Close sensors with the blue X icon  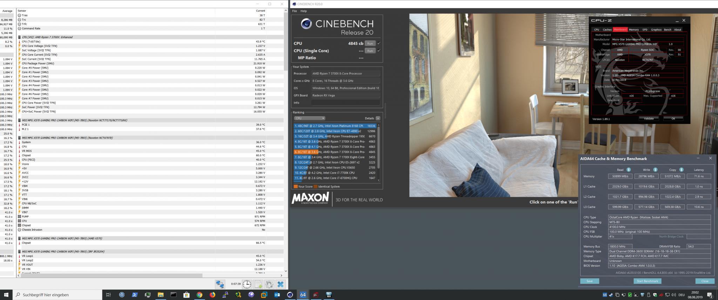(x=280, y=284)
